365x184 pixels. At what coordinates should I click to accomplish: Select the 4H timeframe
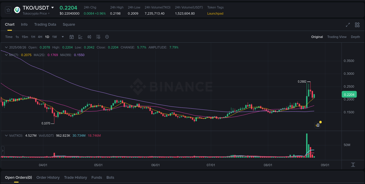pos(40,37)
